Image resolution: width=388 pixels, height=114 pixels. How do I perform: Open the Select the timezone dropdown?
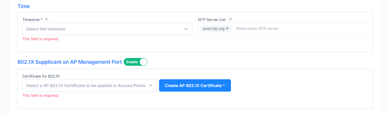coord(107,29)
